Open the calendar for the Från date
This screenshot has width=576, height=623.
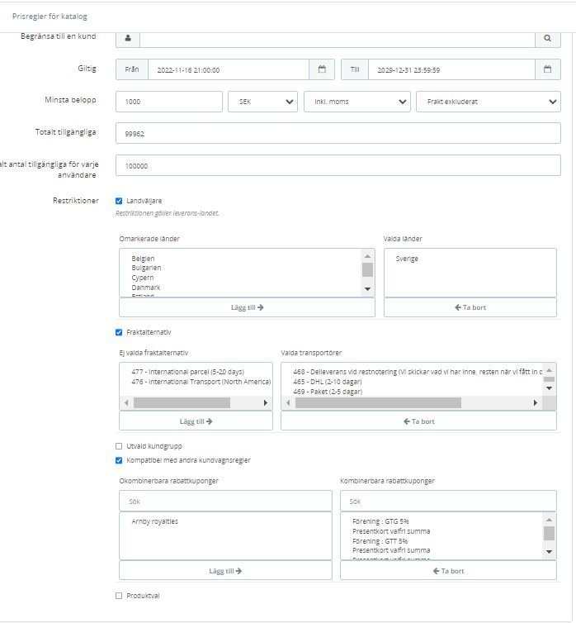[x=322, y=69]
